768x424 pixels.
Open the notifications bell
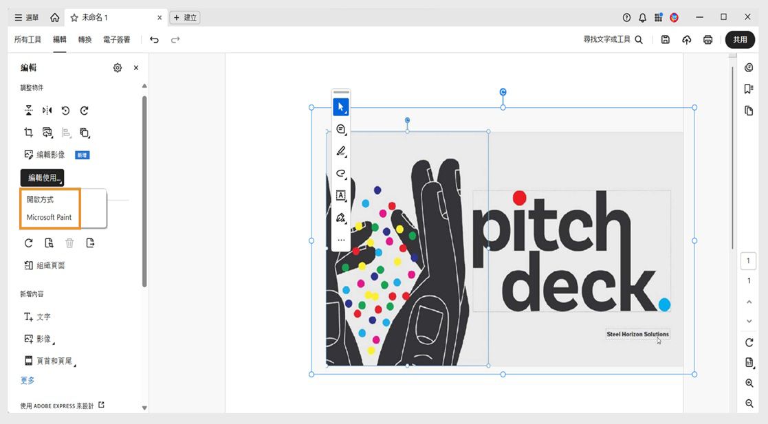643,18
